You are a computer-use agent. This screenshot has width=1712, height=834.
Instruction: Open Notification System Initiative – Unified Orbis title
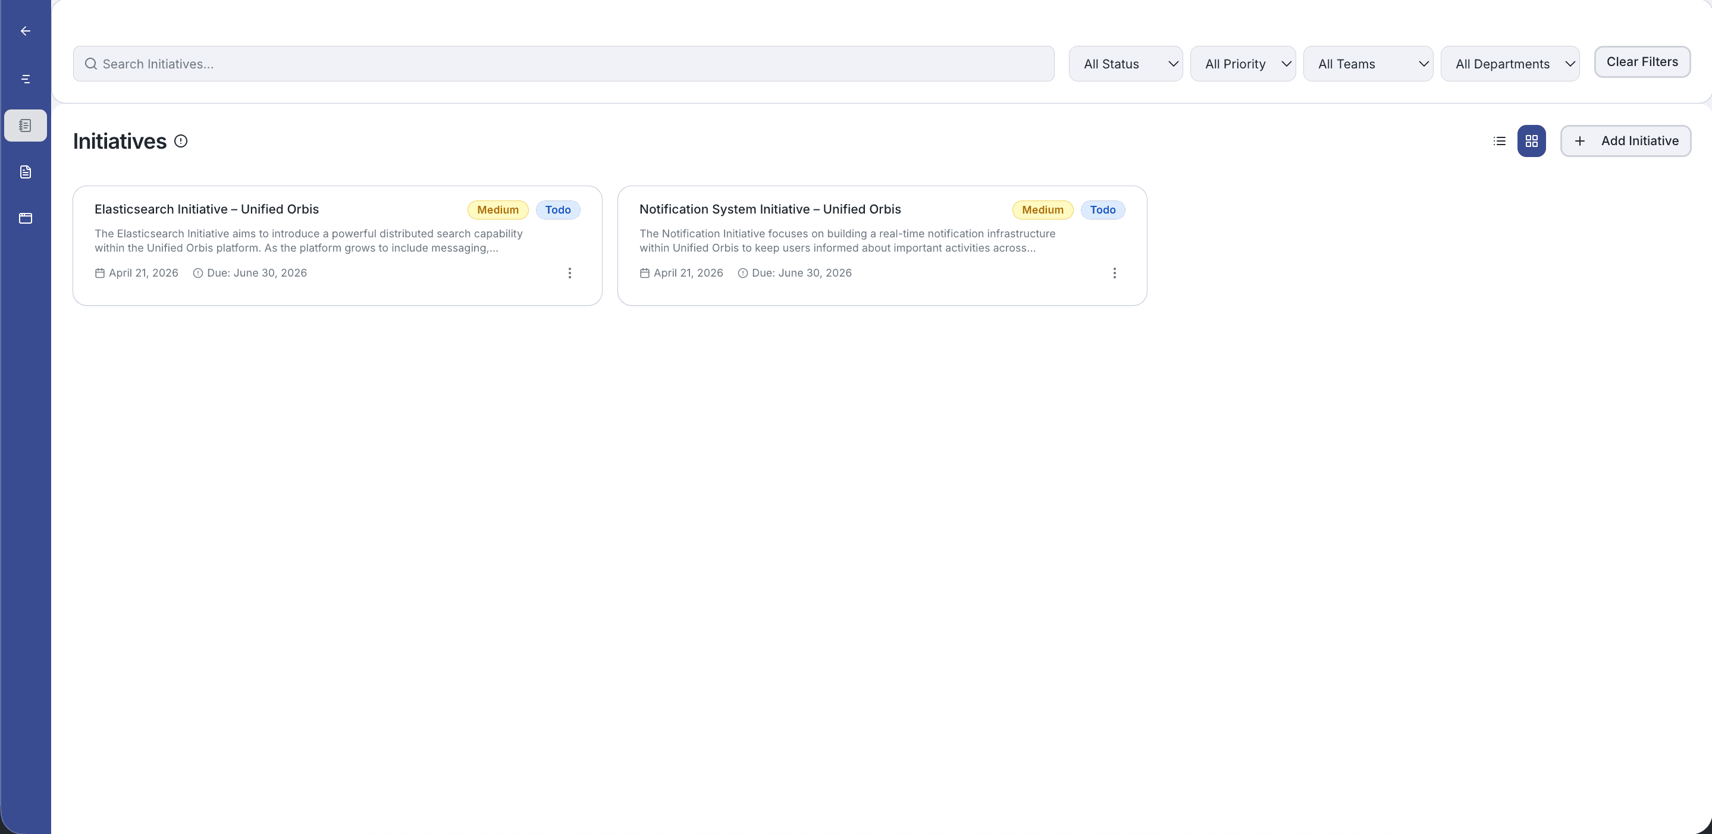[x=770, y=209]
